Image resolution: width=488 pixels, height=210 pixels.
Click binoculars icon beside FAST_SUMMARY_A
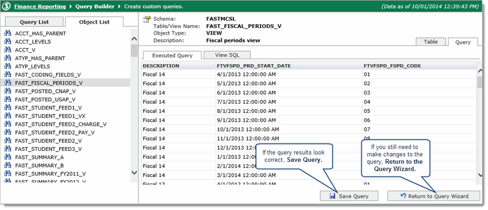click(7, 157)
